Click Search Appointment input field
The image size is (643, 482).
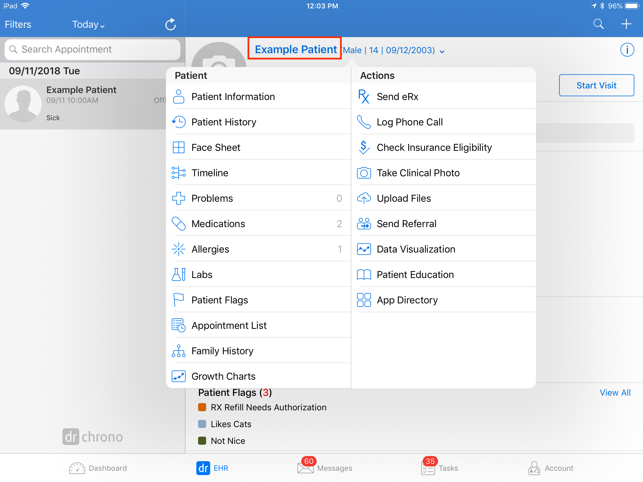tap(92, 50)
